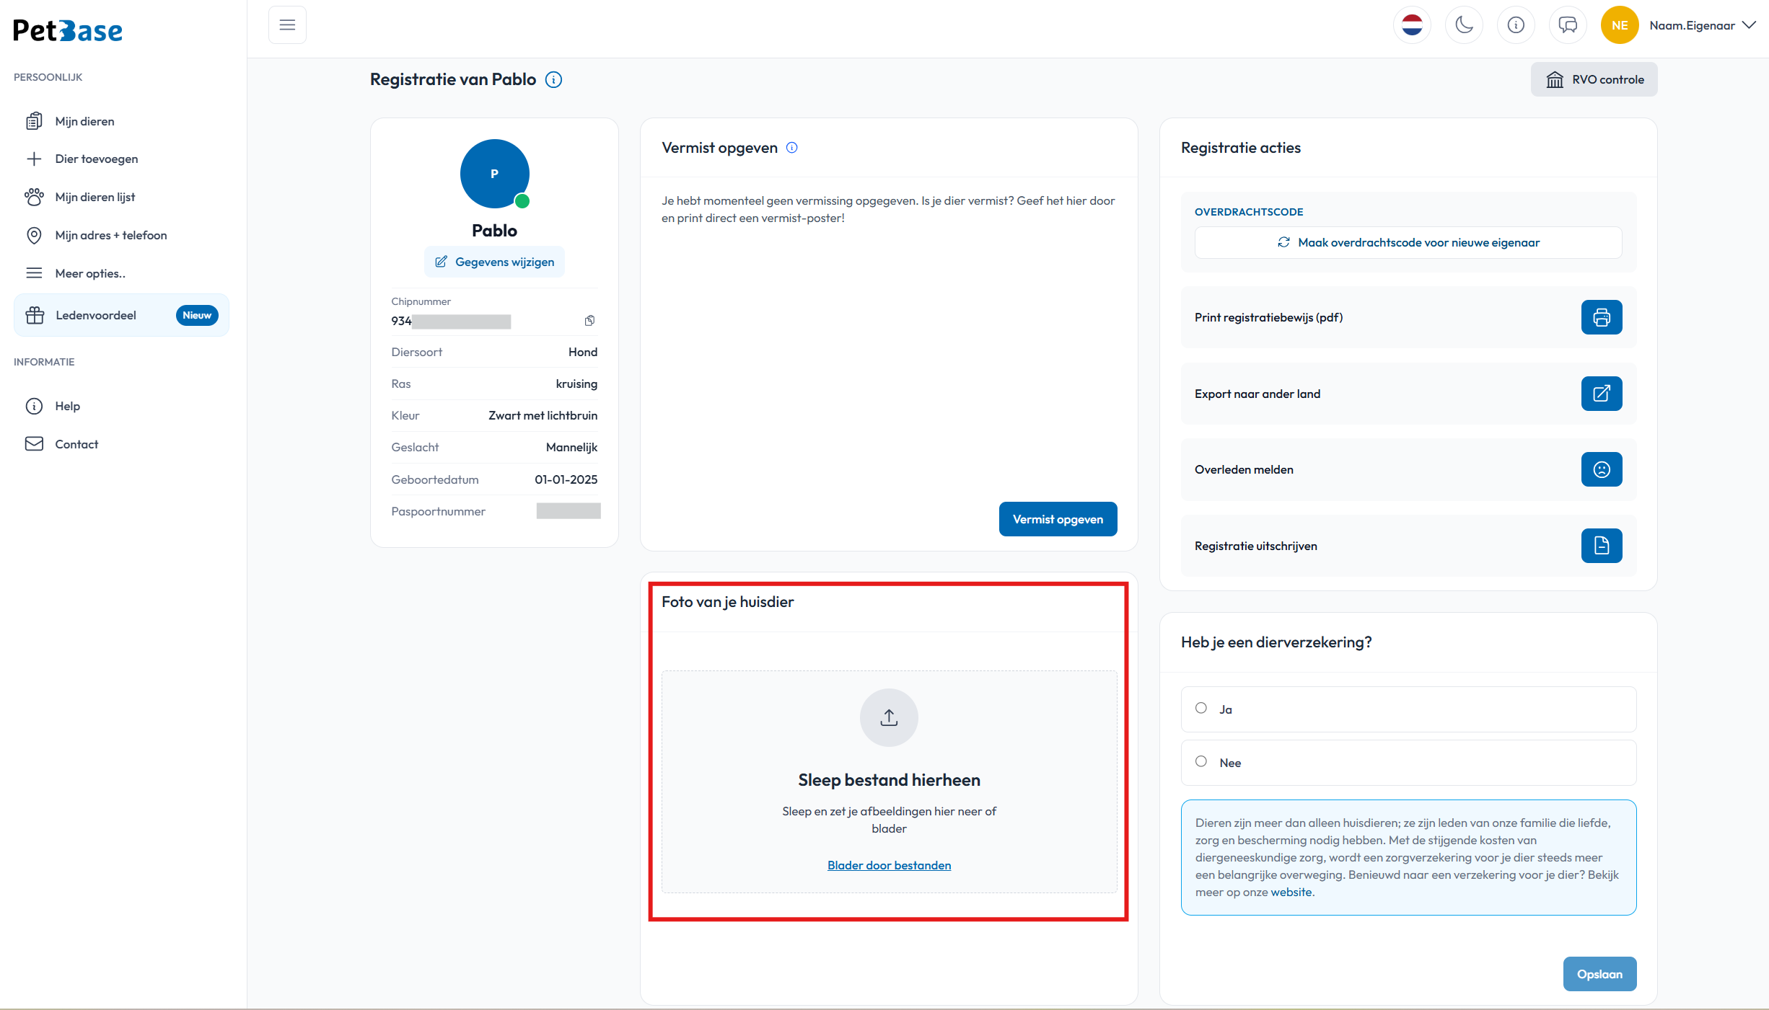The width and height of the screenshot is (1769, 1010).
Task: Toggle dark mode with the moon icon
Action: [1464, 25]
